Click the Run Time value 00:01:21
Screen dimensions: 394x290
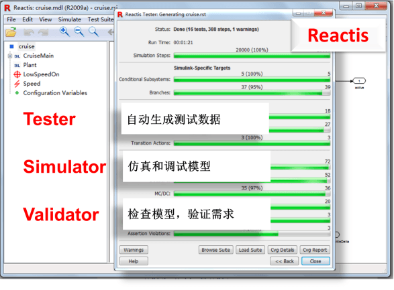pos(183,42)
